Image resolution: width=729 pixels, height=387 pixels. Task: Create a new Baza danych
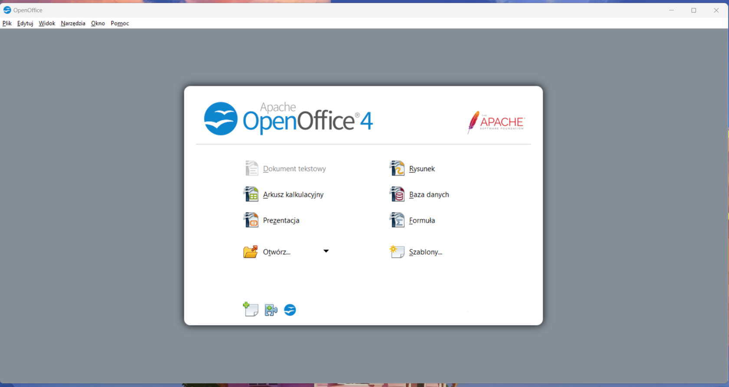[429, 194]
